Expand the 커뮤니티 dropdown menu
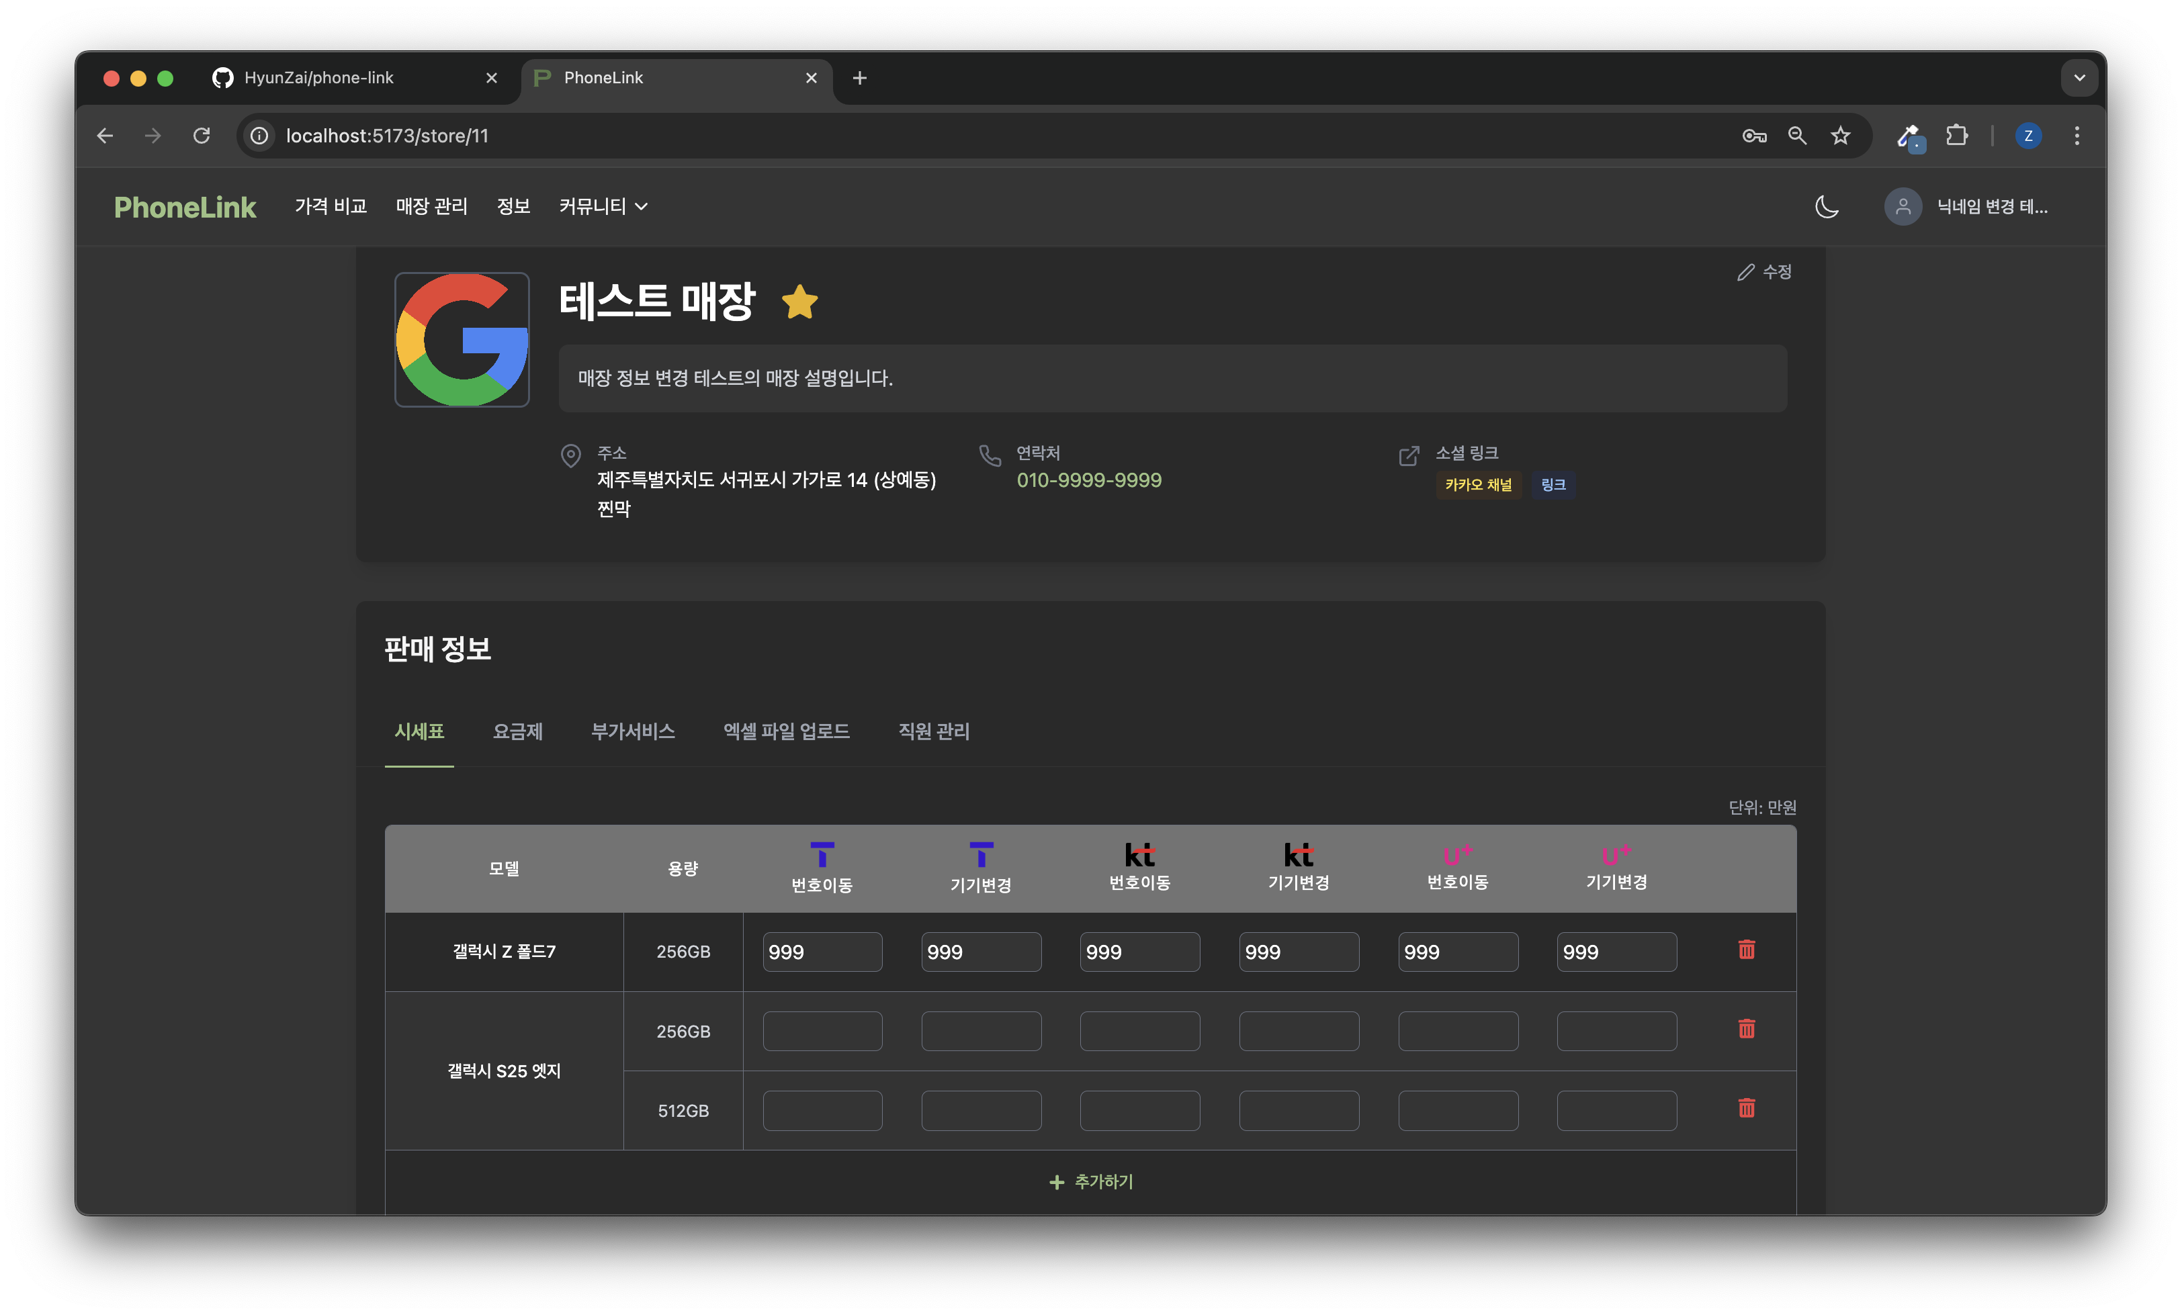Image resolution: width=2182 pixels, height=1315 pixels. (603, 206)
